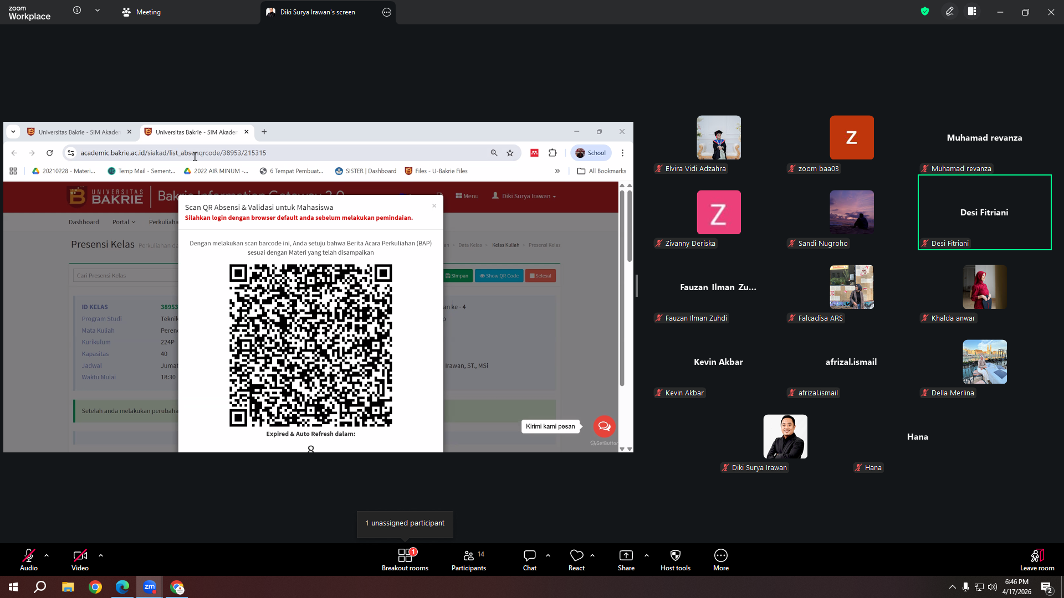Click the zoom magnifier icon in address bar
The height and width of the screenshot is (598, 1064).
point(494,153)
